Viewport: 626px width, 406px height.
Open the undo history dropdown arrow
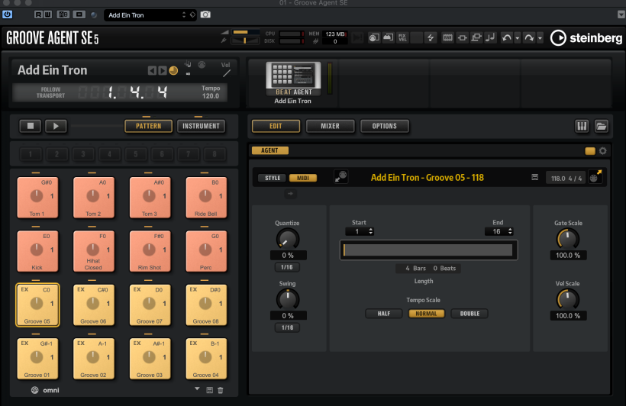point(518,38)
